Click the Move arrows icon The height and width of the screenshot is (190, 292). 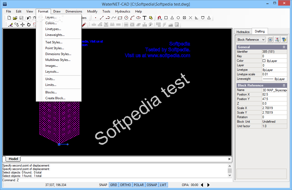point(22,25)
